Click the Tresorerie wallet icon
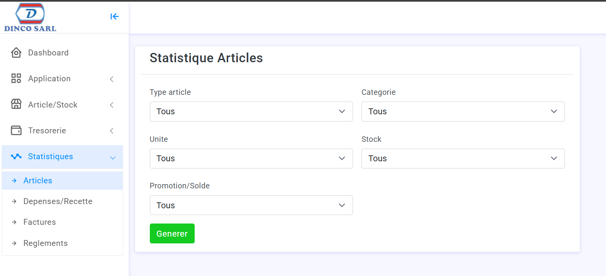This screenshot has height=276, width=606. point(16,130)
